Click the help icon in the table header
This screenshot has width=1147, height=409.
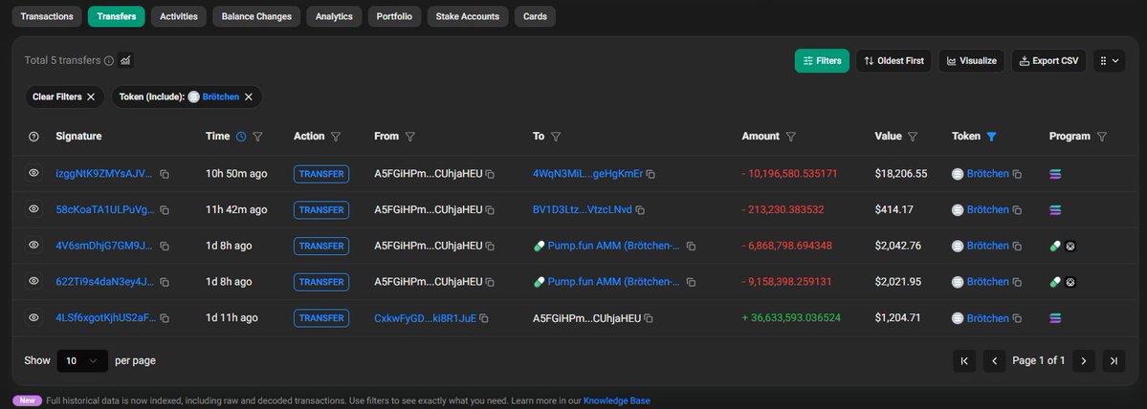pyautogui.click(x=33, y=137)
